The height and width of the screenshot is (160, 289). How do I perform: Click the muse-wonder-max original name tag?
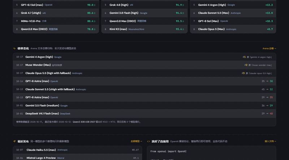(261, 65)
